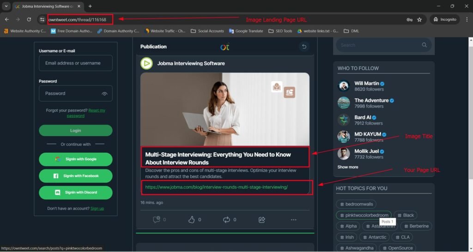The width and height of the screenshot is (473, 252).
Task: Focus the Email address or username field
Action: point(75,63)
